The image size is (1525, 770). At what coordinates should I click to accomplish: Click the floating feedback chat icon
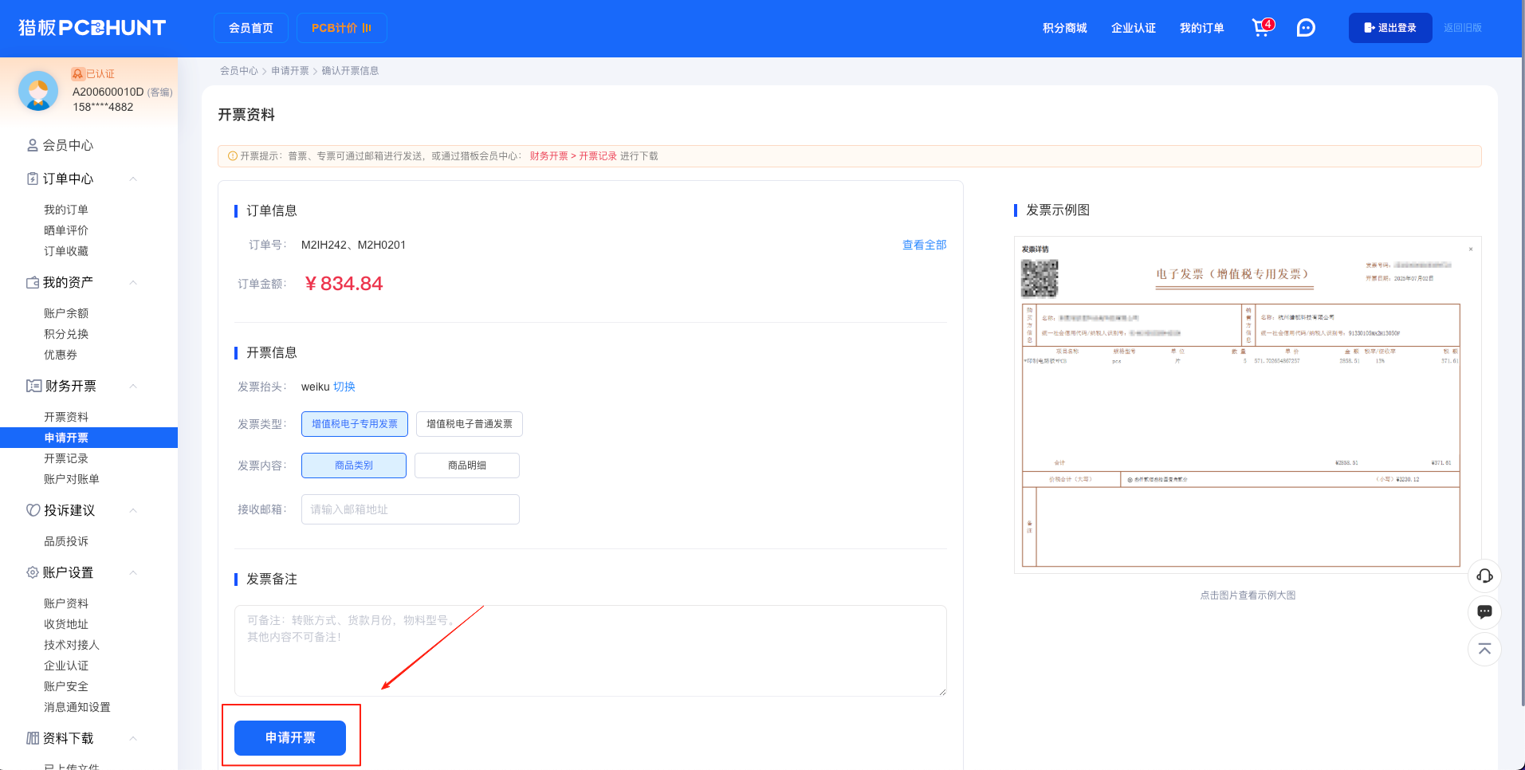coord(1484,612)
